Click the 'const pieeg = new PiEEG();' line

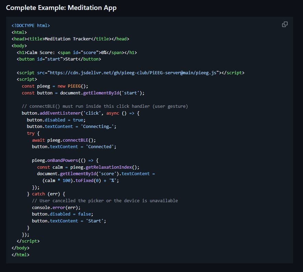[x=55, y=86]
